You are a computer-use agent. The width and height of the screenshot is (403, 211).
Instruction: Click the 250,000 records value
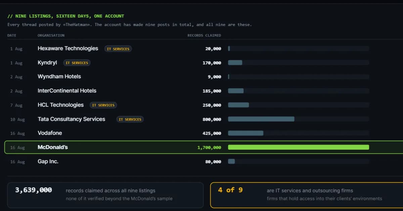coord(212,105)
